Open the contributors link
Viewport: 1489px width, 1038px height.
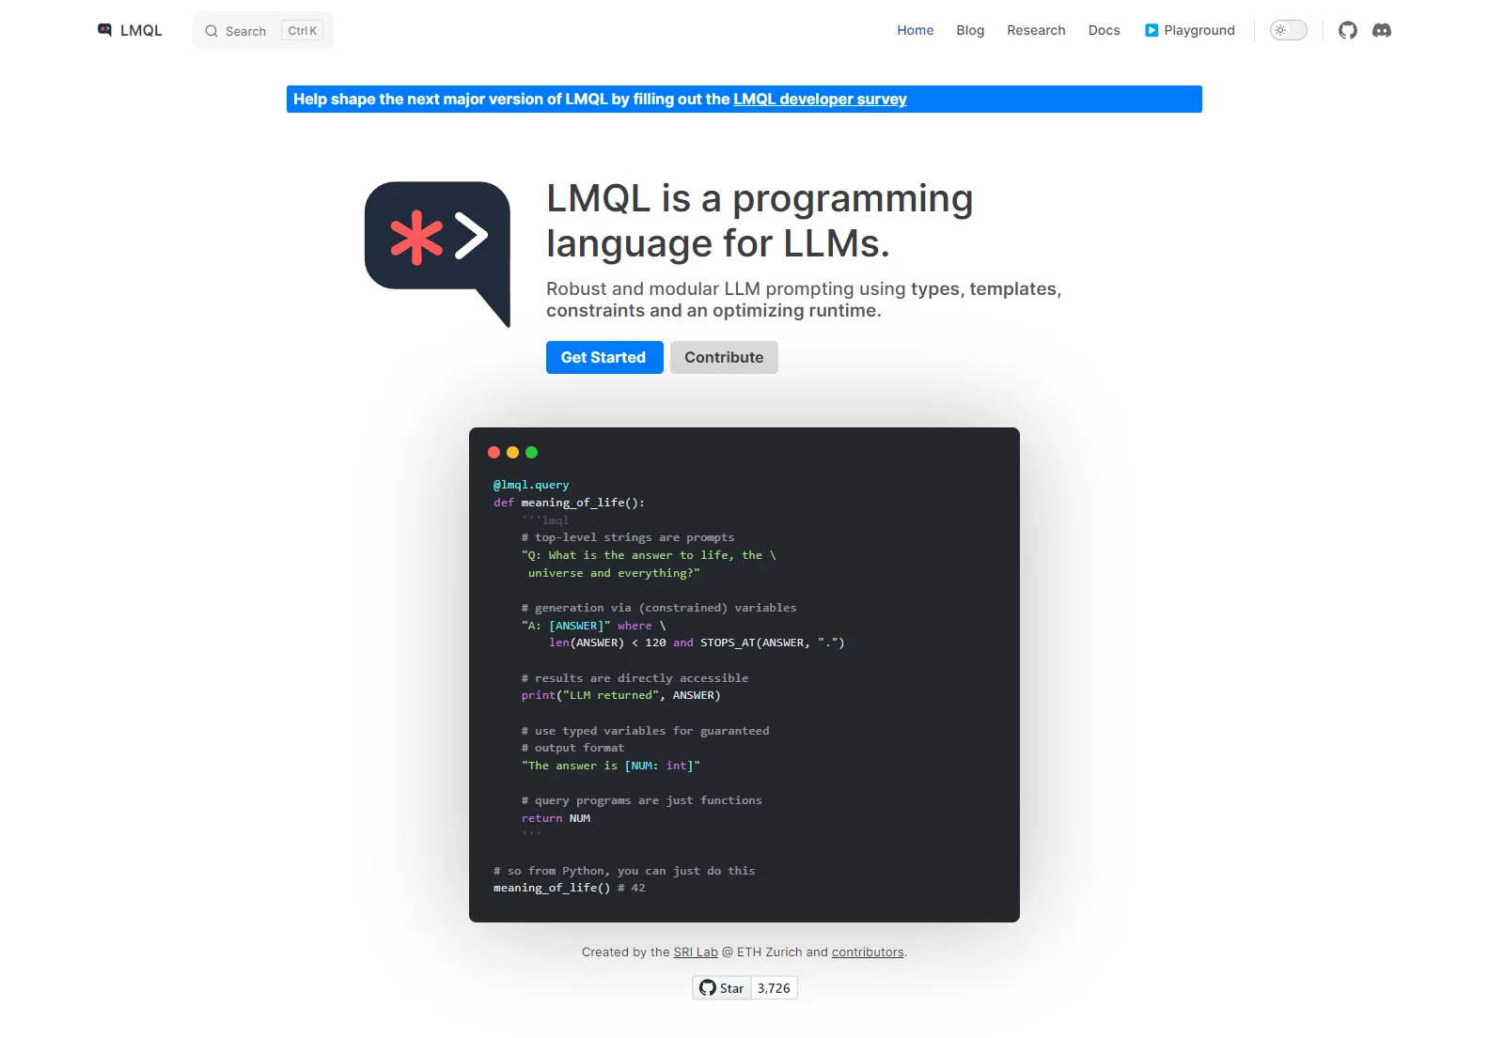click(868, 952)
